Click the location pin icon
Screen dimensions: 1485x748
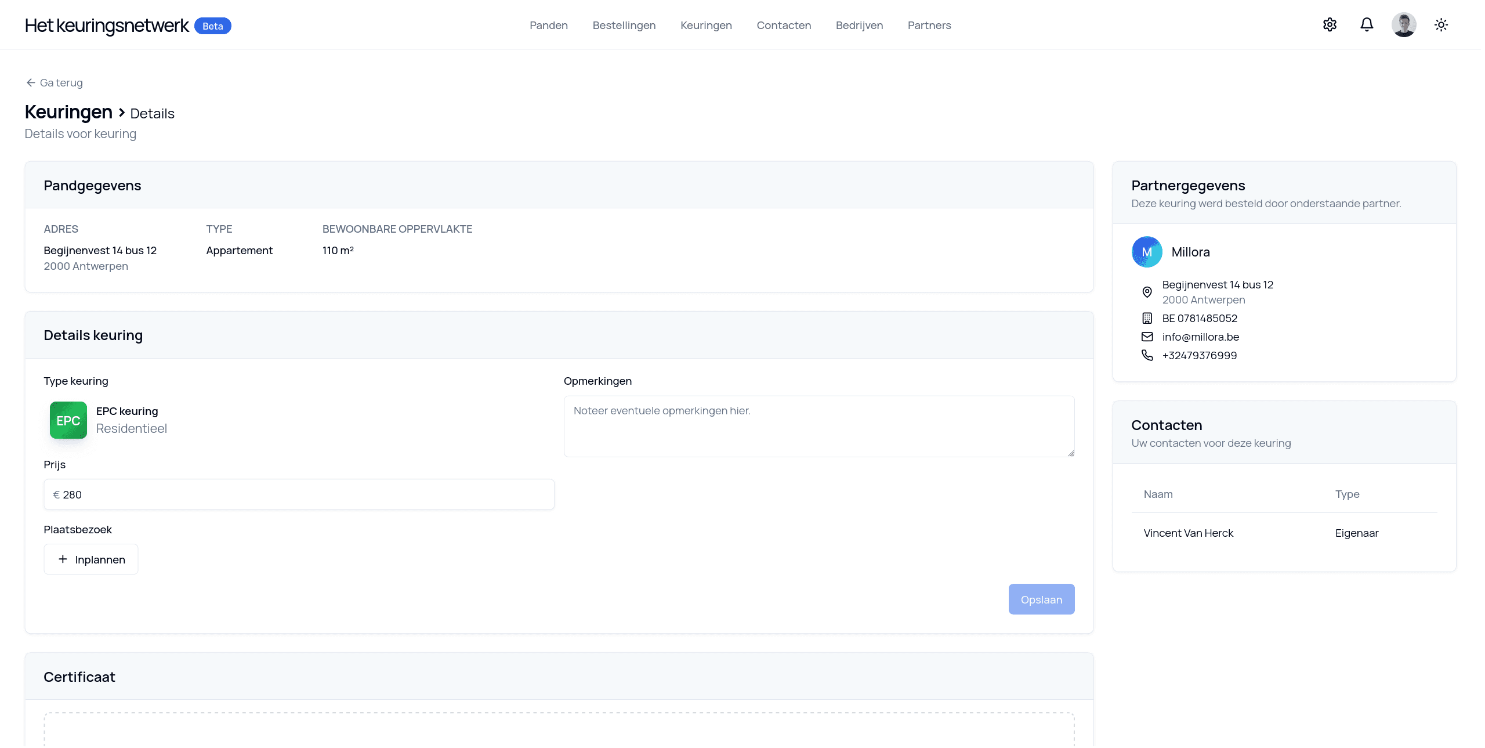[x=1147, y=292]
